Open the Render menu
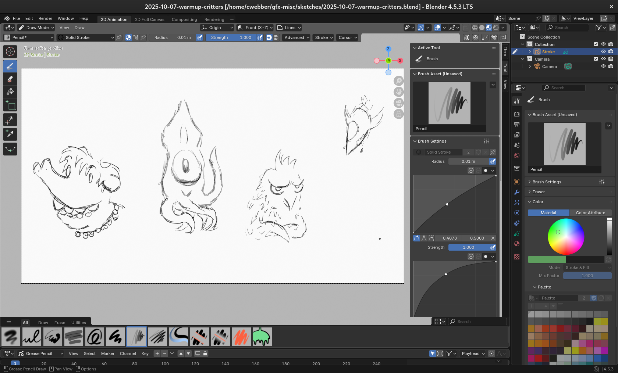Screen dimensions: 618x373 tap(45, 18)
